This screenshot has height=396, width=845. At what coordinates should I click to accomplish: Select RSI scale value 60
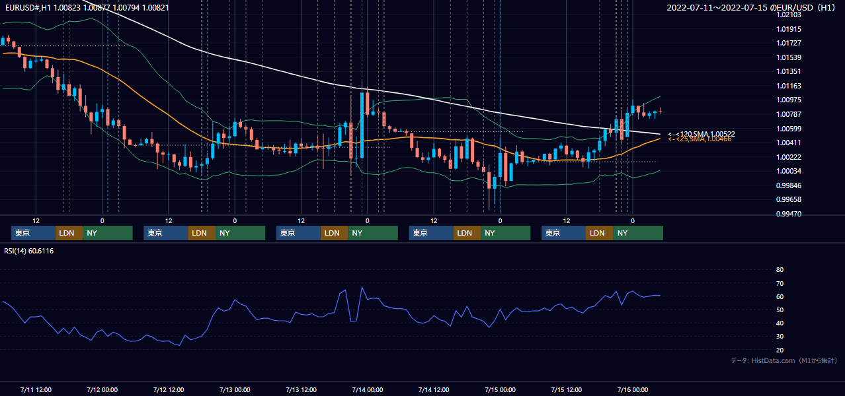click(x=780, y=296)
